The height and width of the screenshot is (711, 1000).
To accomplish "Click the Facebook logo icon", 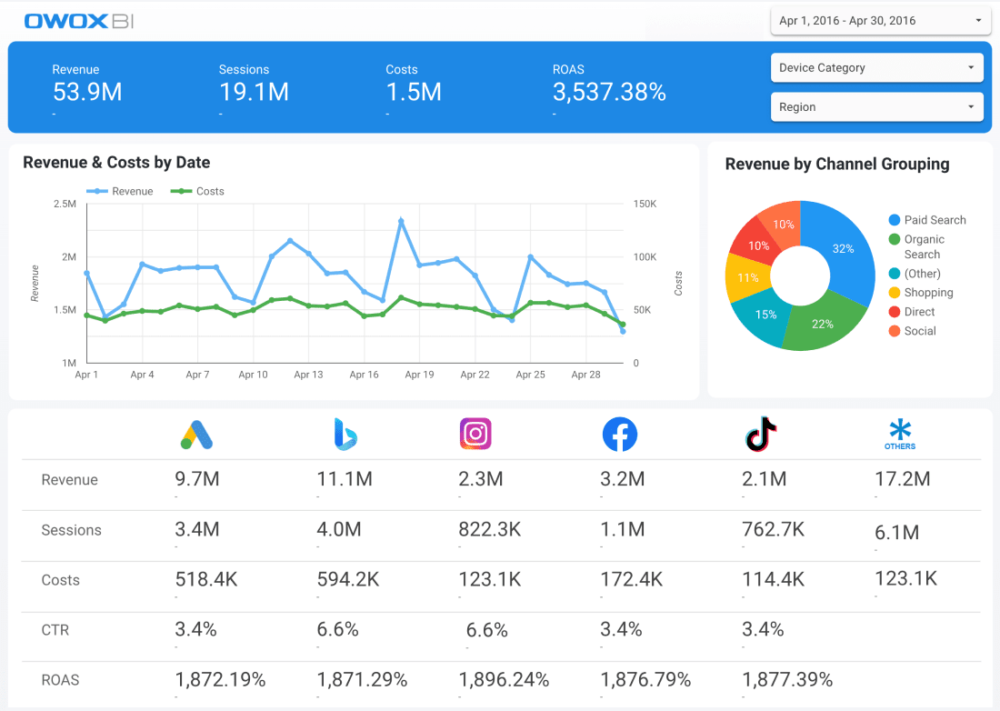I will click(620, 435).
